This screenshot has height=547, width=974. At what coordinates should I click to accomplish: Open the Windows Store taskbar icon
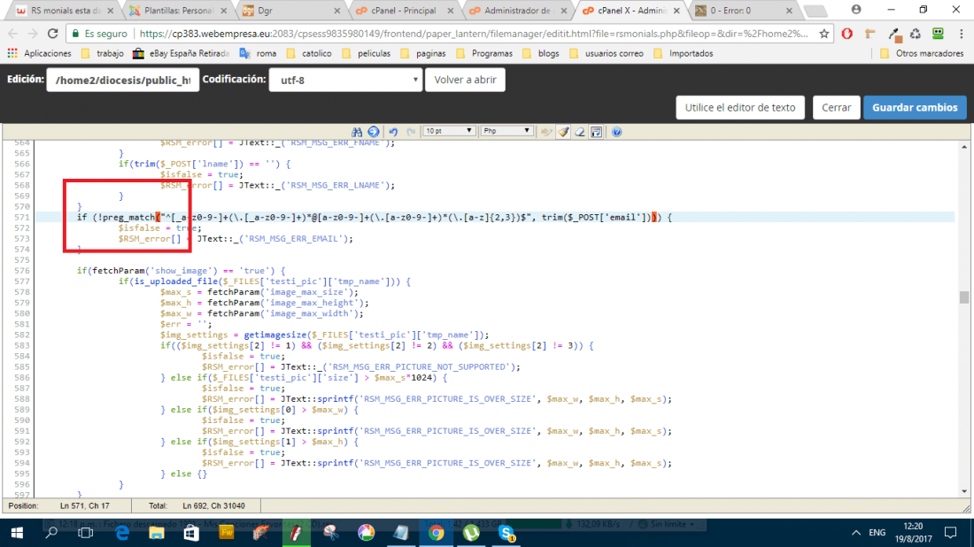coord(190,533)
